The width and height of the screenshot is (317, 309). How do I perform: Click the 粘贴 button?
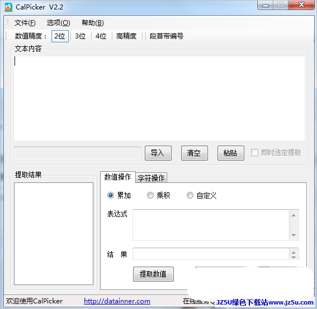point(231,153)
